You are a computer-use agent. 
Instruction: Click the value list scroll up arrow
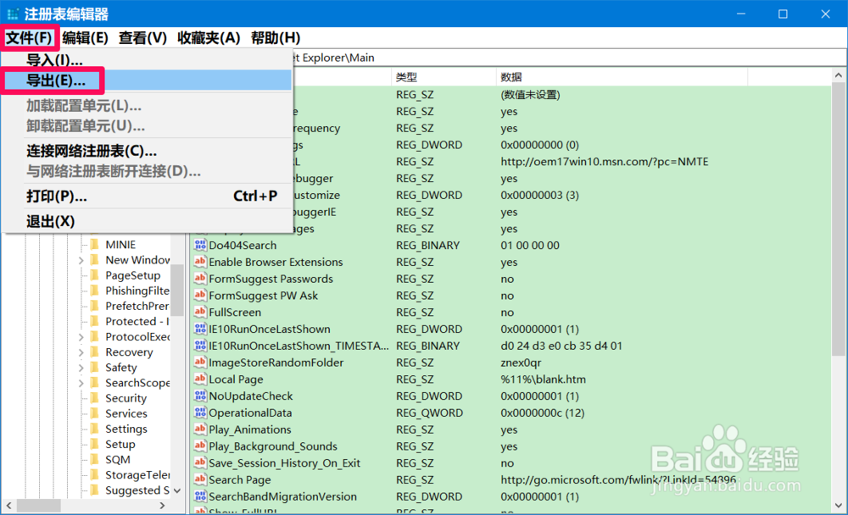[x=839, y=75]
